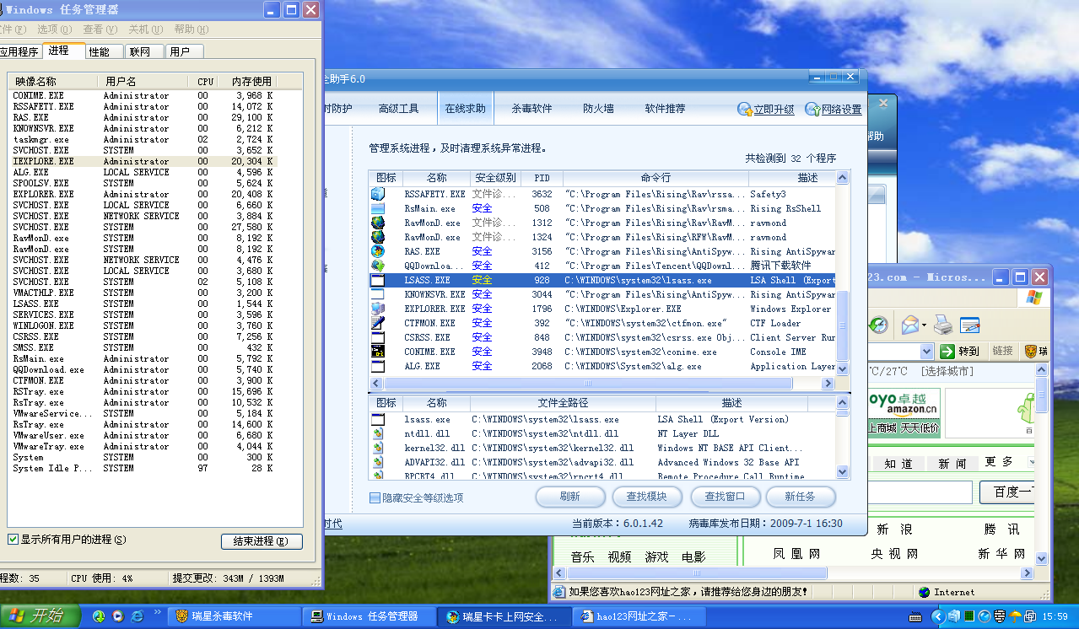Open the mail button dropdown arrow
This screenshot has width=1079, height=629.
923,325
